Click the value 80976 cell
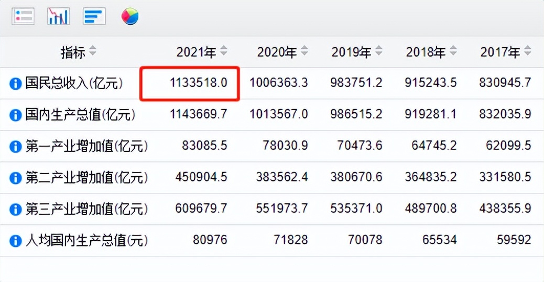This screenshot has height=282, width=544. [x=210, y=240]
